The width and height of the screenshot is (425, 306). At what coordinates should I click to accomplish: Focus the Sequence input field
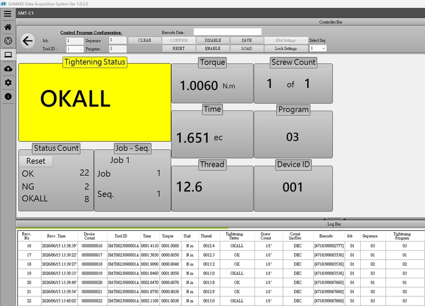pos(118,40)
